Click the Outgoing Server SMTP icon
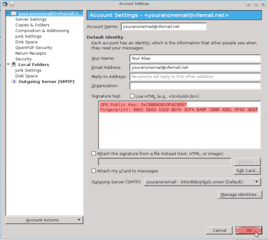This screenshot has height=240, width=268. 14,82
